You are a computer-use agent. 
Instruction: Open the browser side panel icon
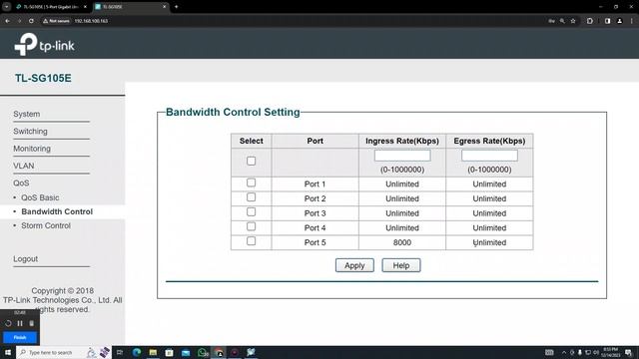tap(608, 21)
